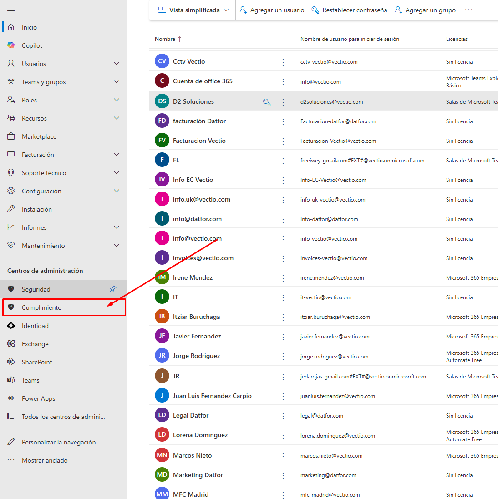
Task: Open more actions for Irene Mendez
Action: (x=283, y=278)
